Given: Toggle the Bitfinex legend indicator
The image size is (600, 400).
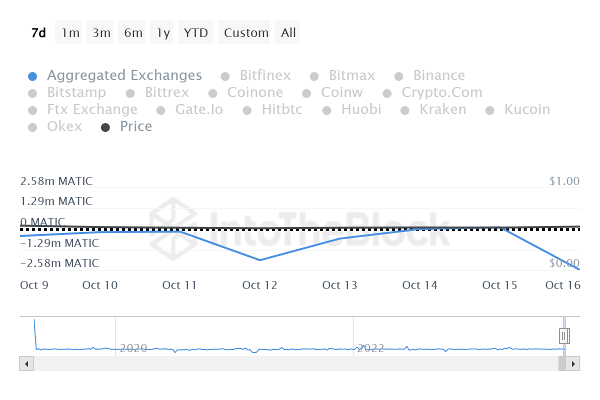Looking at the screenshot, I should 264,75.
